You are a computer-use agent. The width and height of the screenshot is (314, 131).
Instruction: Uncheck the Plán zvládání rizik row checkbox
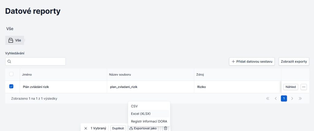(x=11, y=87)
